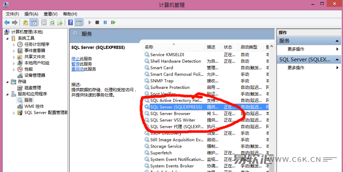Viewport: 343px width, 172px height.
Task: Expand the SQL Server 配置管理器 node
Action: (14, 113)
